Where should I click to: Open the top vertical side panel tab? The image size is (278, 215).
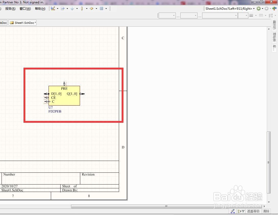point(274,25)
